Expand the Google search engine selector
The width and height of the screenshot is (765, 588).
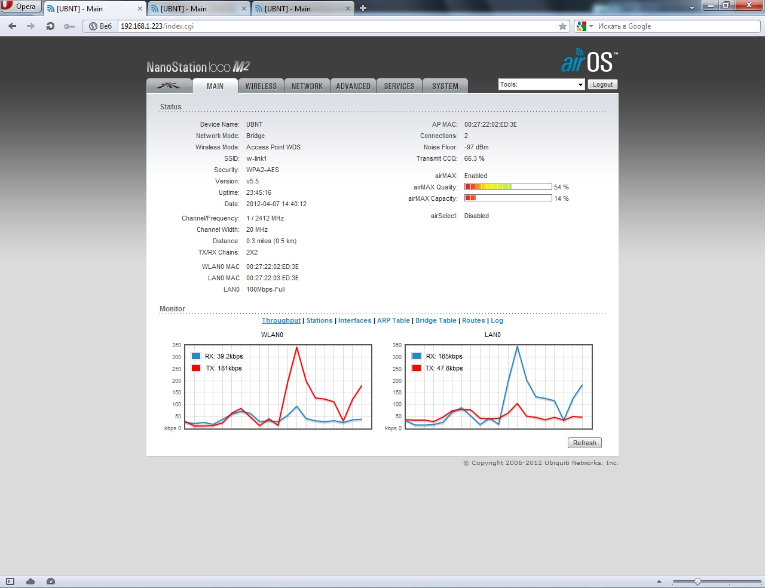pyautogui.click(x=585, y=26)
